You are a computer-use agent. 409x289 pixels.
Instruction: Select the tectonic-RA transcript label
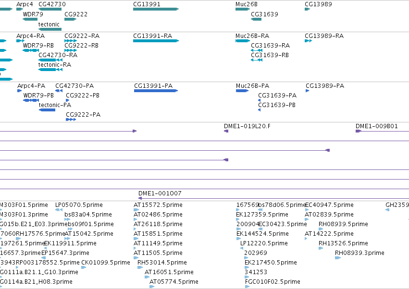tap(54, 65)
